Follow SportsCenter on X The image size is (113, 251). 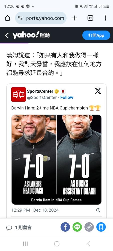click(67, 97)
